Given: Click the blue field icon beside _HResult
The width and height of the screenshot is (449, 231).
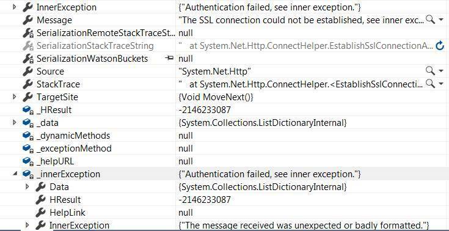Looking at the screenshot, I should pyautogui.click(x=27, y=110).
